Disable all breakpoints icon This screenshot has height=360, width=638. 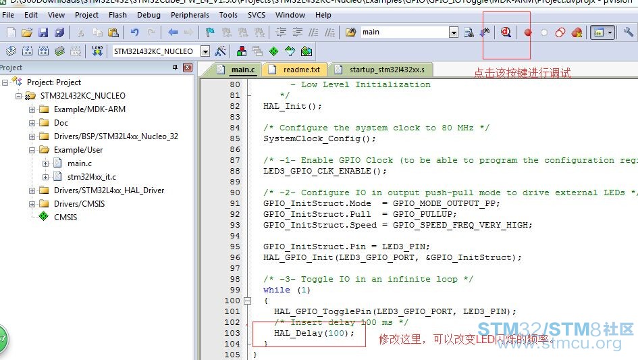point(560,32)
